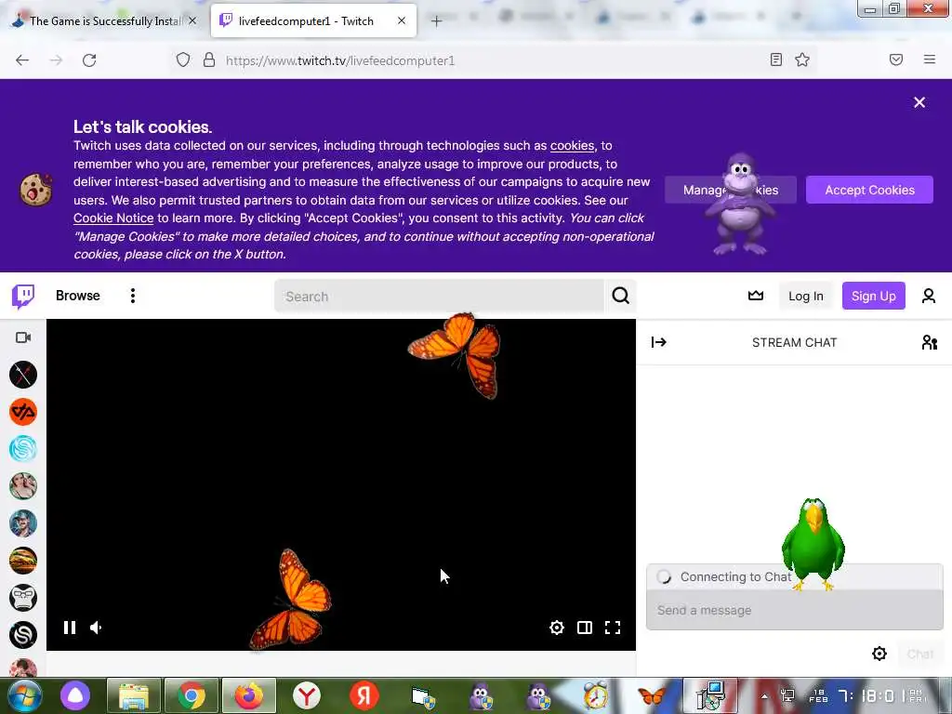This screenshot has height=714, width=952.
Task: Open the Firefox hamburger application menu
Action: (929, 59)
